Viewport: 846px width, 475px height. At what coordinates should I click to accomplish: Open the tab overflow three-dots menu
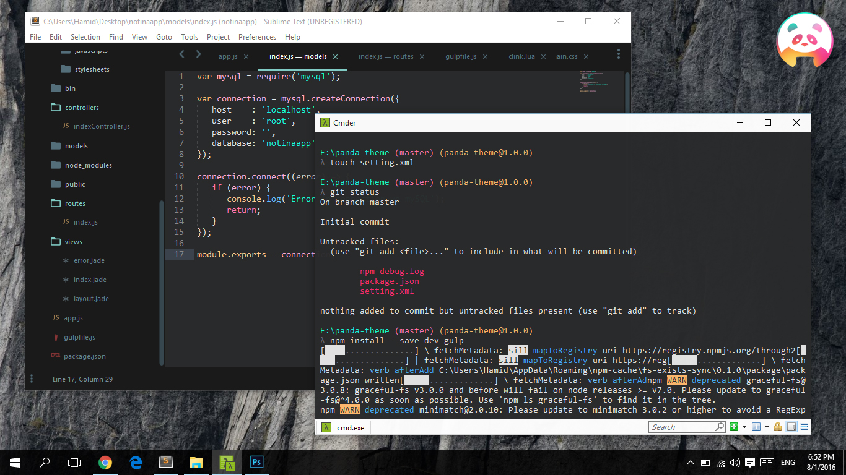click(619, 54)
